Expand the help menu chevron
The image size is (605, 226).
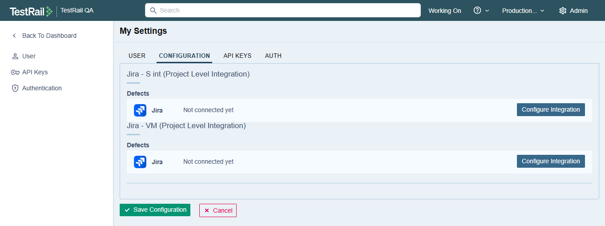coord(487,11)
